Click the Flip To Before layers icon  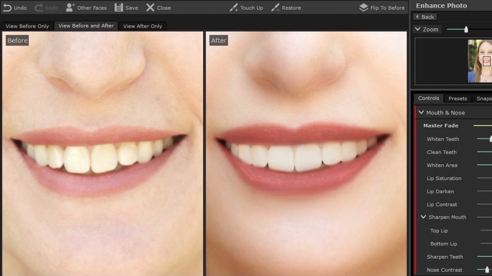[364, 8]
